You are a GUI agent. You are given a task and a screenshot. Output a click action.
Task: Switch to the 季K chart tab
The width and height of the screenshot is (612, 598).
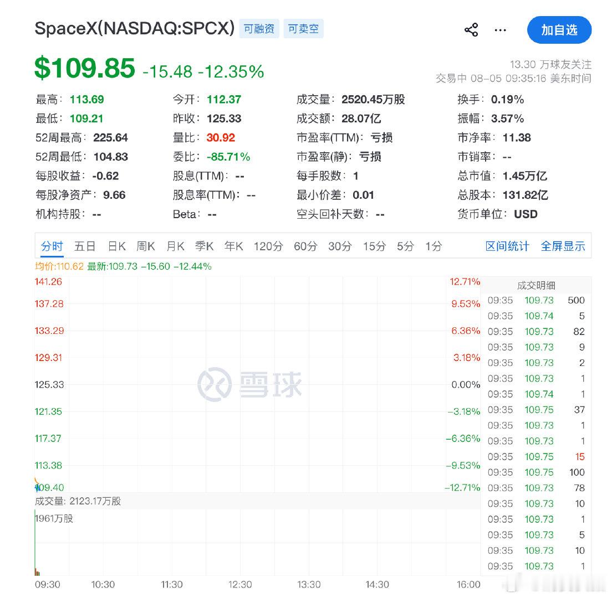[204, 246]
